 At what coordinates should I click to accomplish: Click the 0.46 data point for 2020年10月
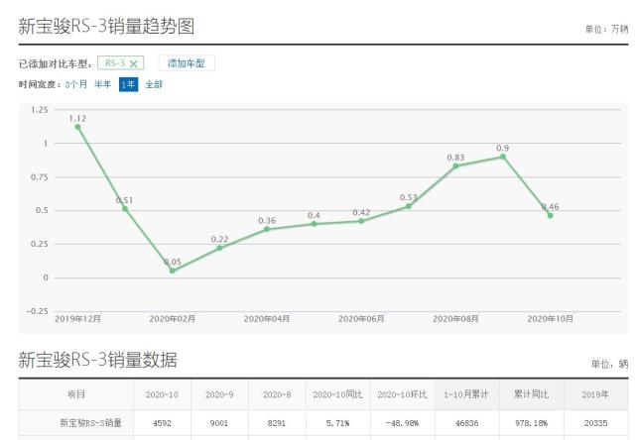(550, 216)
